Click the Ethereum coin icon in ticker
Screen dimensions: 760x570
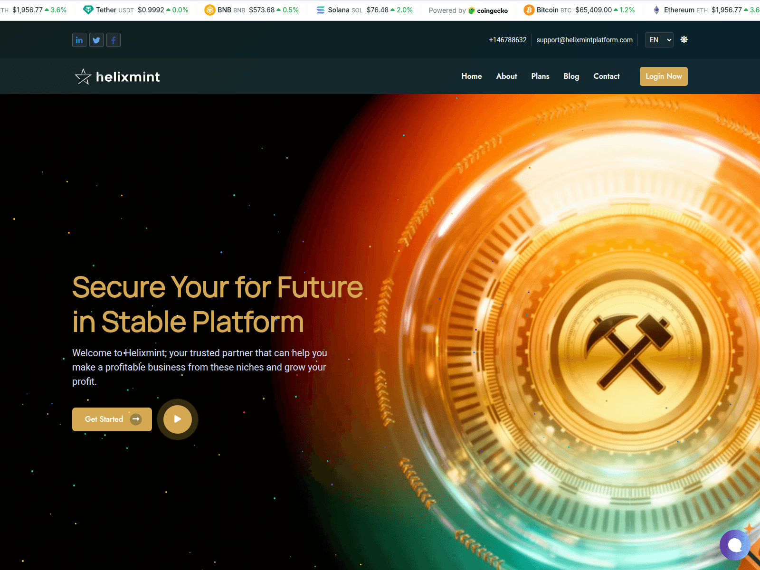coord(656,10)
